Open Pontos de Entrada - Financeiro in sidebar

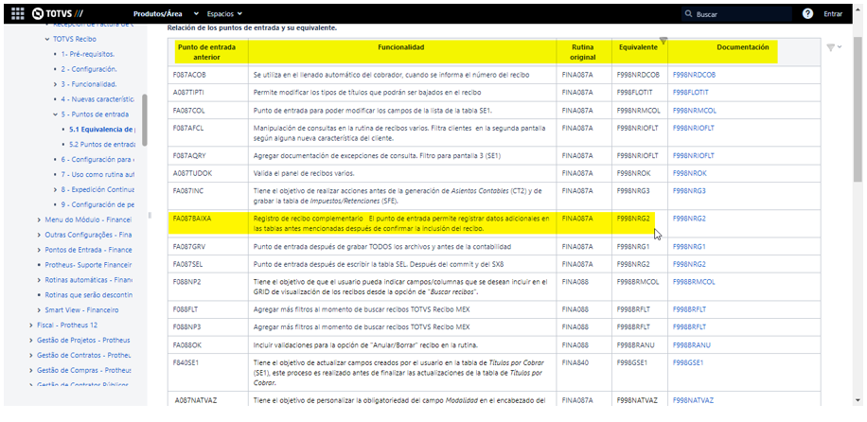click(88, 250)
